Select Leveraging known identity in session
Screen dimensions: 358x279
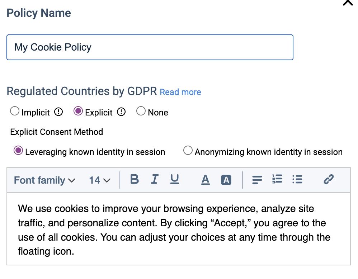[18, 151]
